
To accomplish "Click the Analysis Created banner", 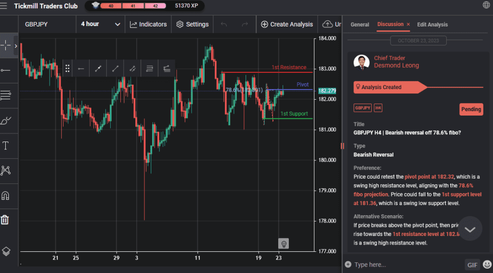I will click(x=390, y=87).
